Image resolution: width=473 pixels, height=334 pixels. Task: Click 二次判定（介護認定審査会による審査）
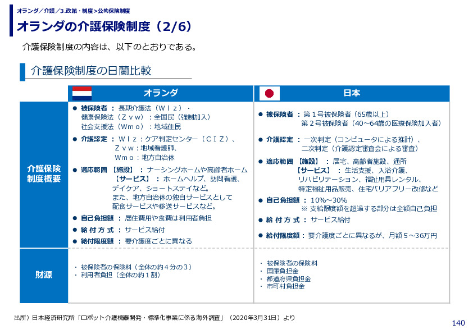click(x=360, y=149)
